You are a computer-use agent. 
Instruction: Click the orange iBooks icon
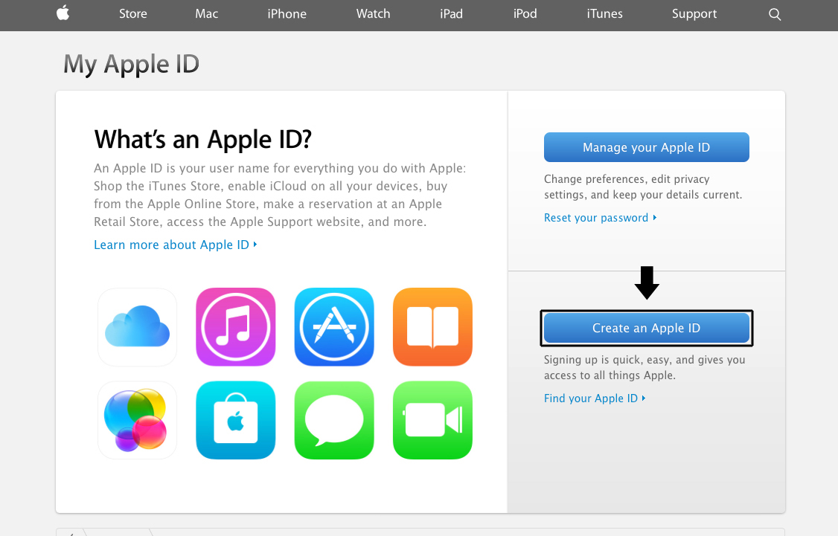(432, 326)
